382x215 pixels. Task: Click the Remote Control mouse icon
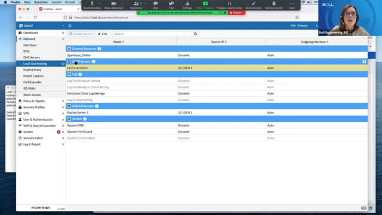274,4
